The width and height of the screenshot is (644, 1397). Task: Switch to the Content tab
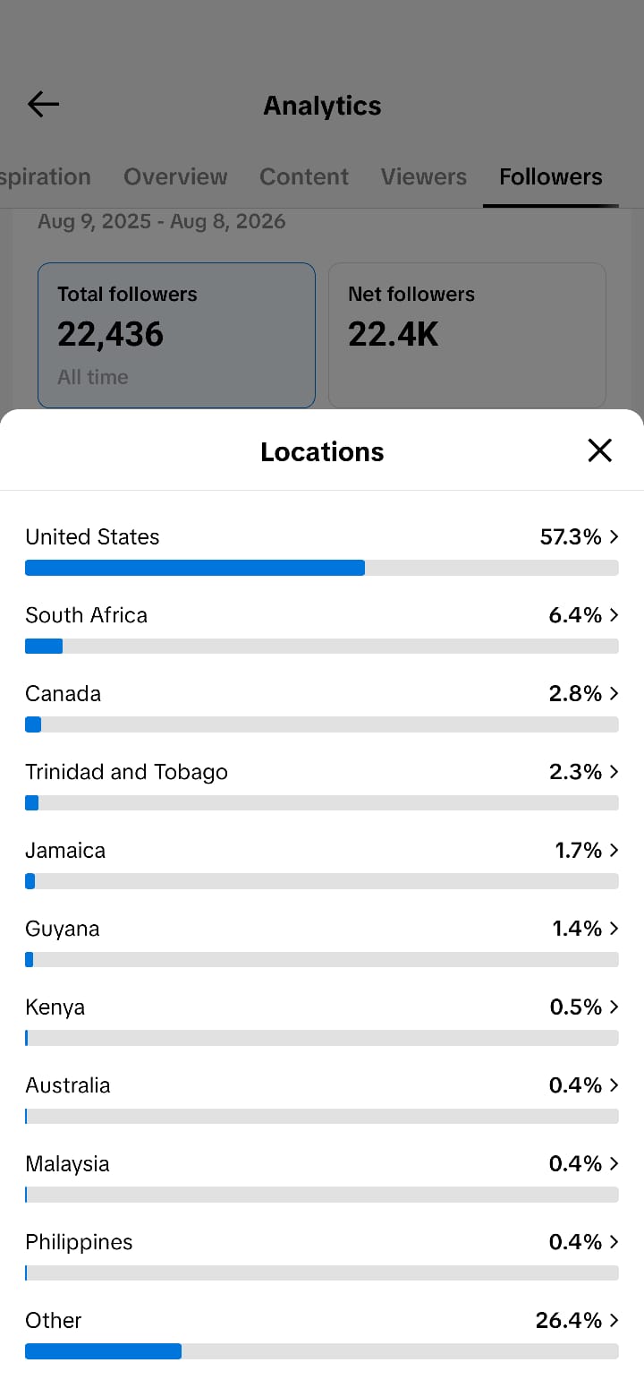pos(304,176)
